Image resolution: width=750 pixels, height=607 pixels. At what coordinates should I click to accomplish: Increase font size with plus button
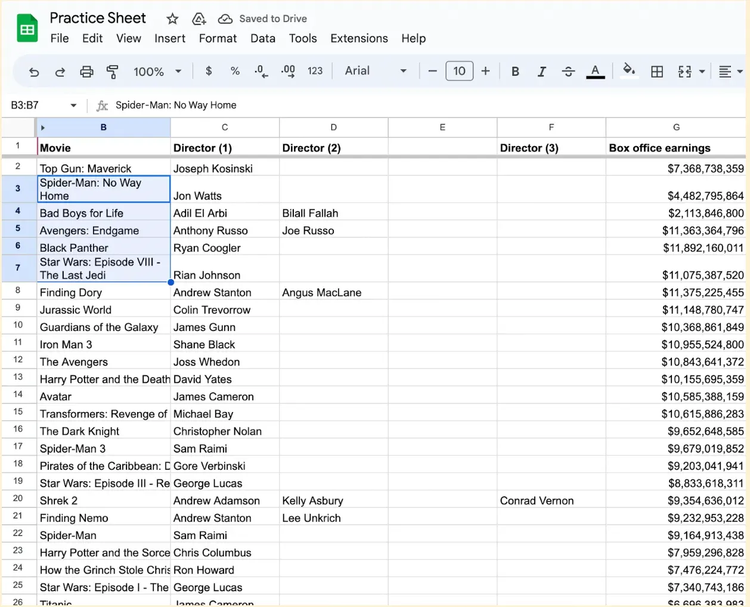coord(485,71)
